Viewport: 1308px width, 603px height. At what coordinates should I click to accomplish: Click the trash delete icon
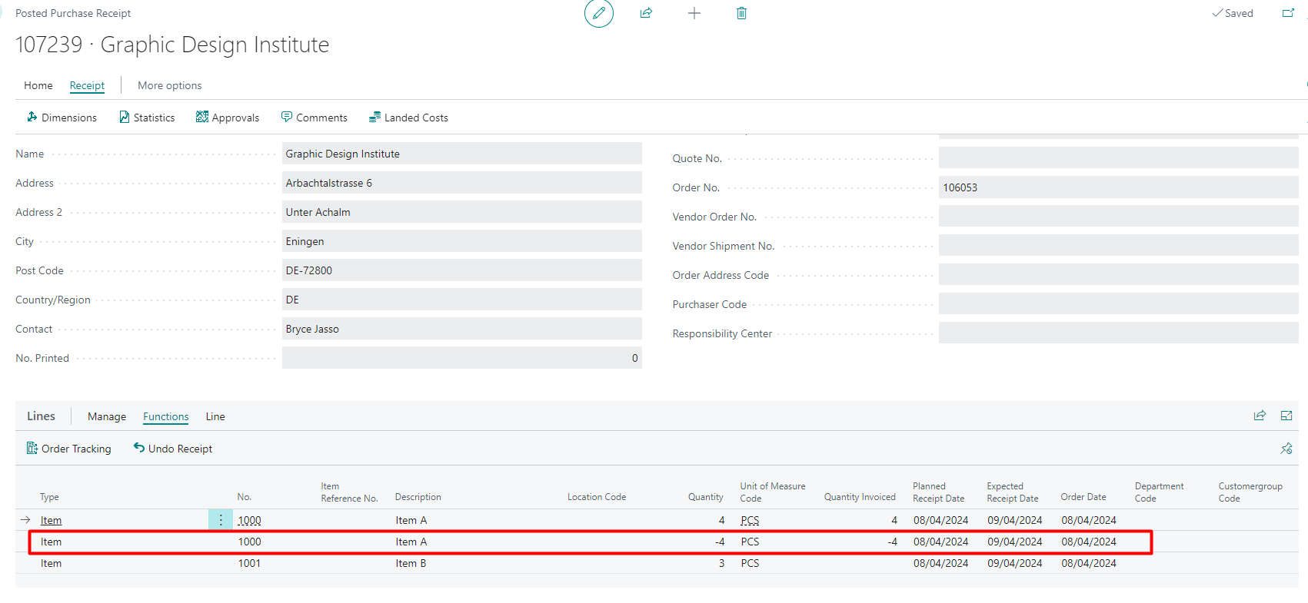click(741, 13)
